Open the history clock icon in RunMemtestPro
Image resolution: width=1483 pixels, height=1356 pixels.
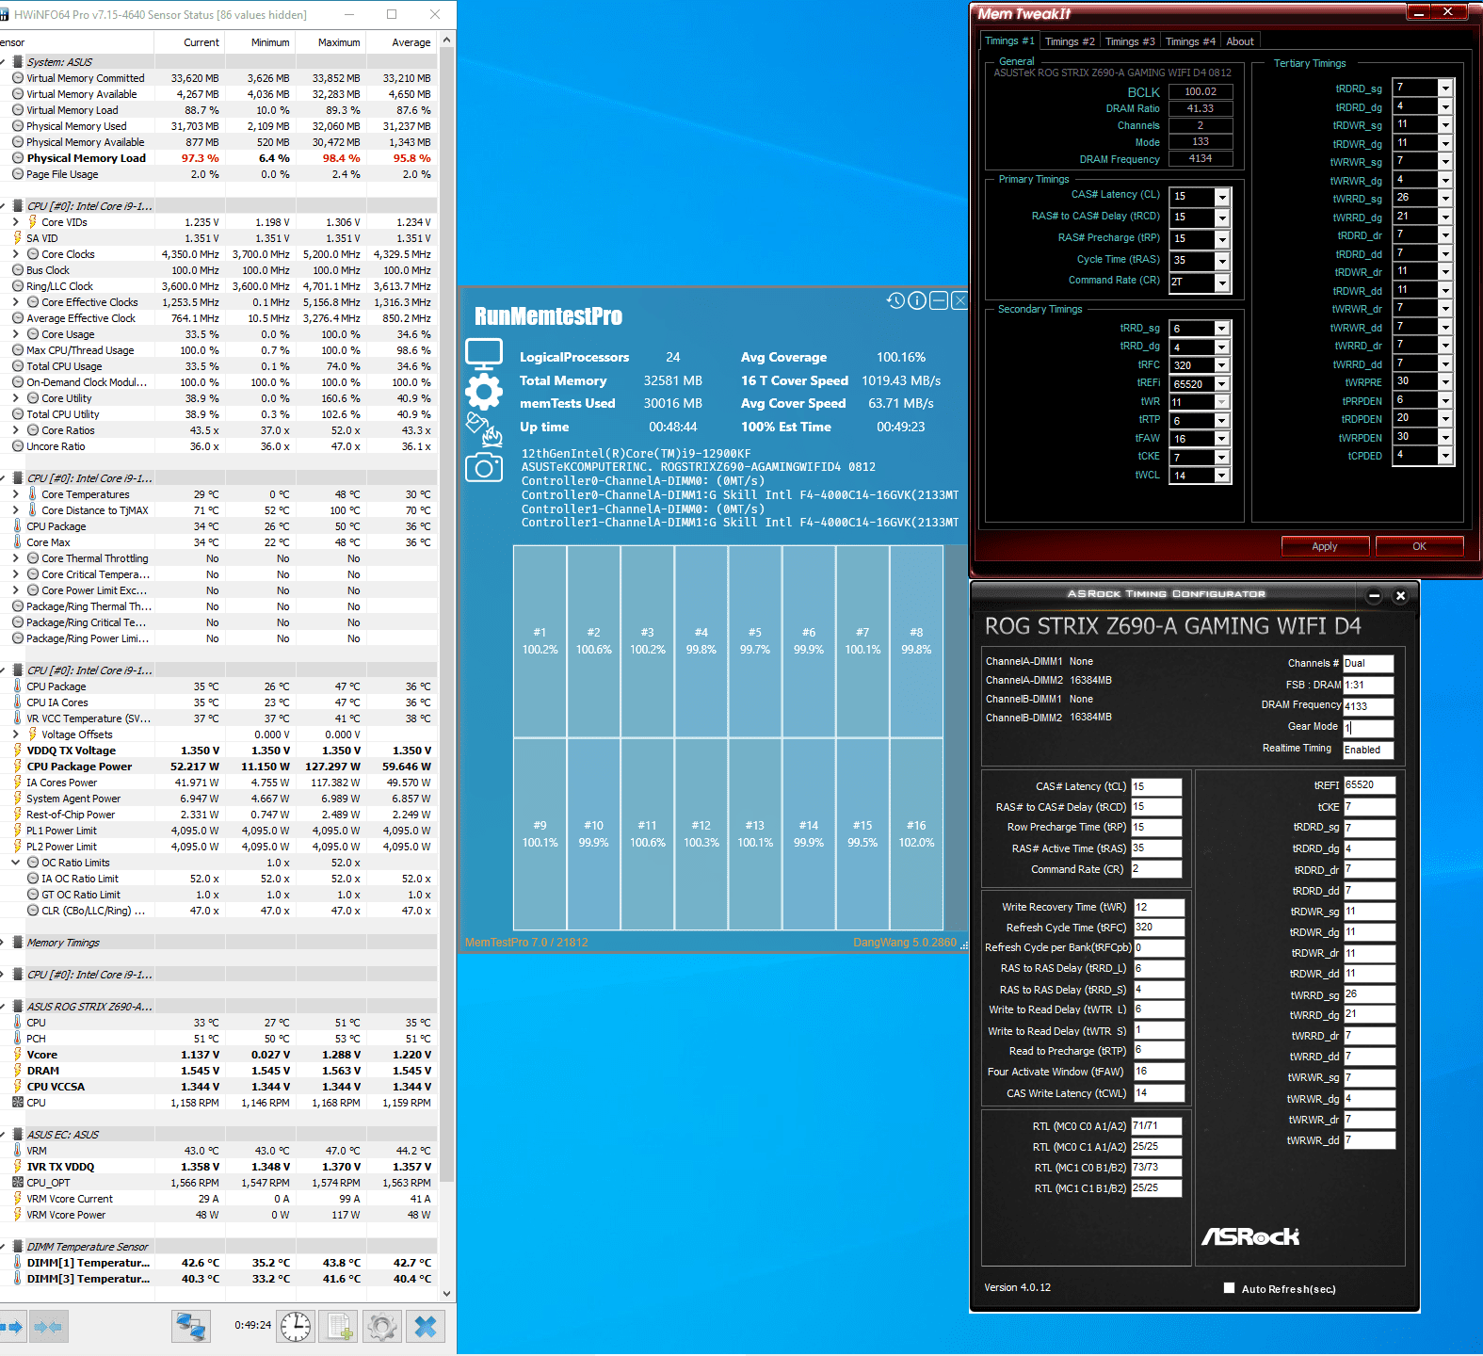pyautogui.click(x=895, y=300)
